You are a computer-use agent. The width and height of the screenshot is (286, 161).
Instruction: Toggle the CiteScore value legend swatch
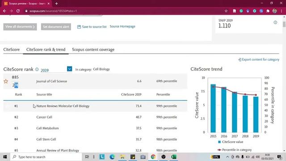219,142
